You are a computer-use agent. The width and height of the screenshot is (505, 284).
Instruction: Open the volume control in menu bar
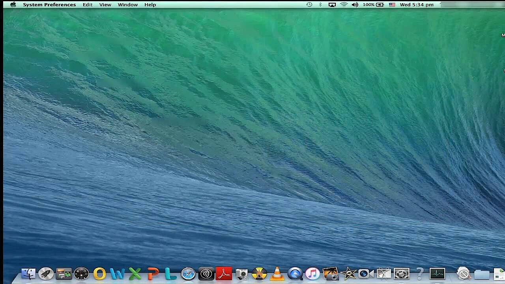click(x=355, y=5)
